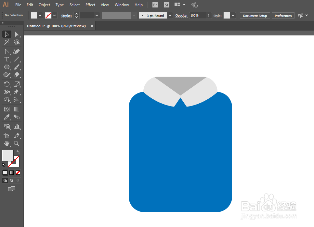Viewport: 314px width, 227px height.
Task: Select the Selection tool (black arrow)
Action: [7, 34]
